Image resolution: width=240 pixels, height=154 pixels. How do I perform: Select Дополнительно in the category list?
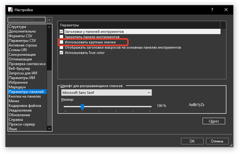pos(28,31)
